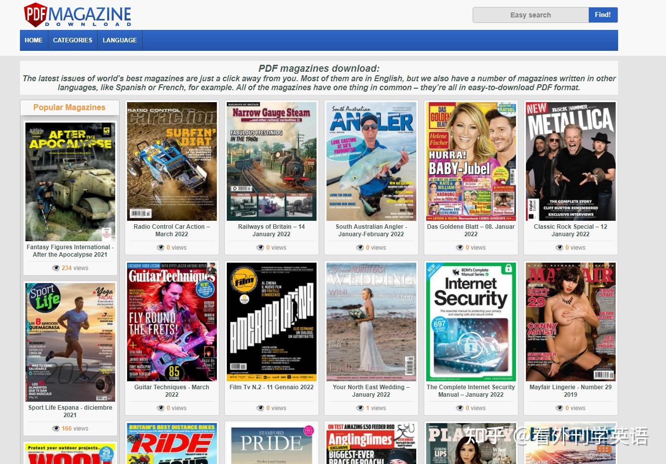Follow 'Mayfair Lingerie - Number 29 2019' link
Viewport: 666px width, 464px height.
click(571, 391)
